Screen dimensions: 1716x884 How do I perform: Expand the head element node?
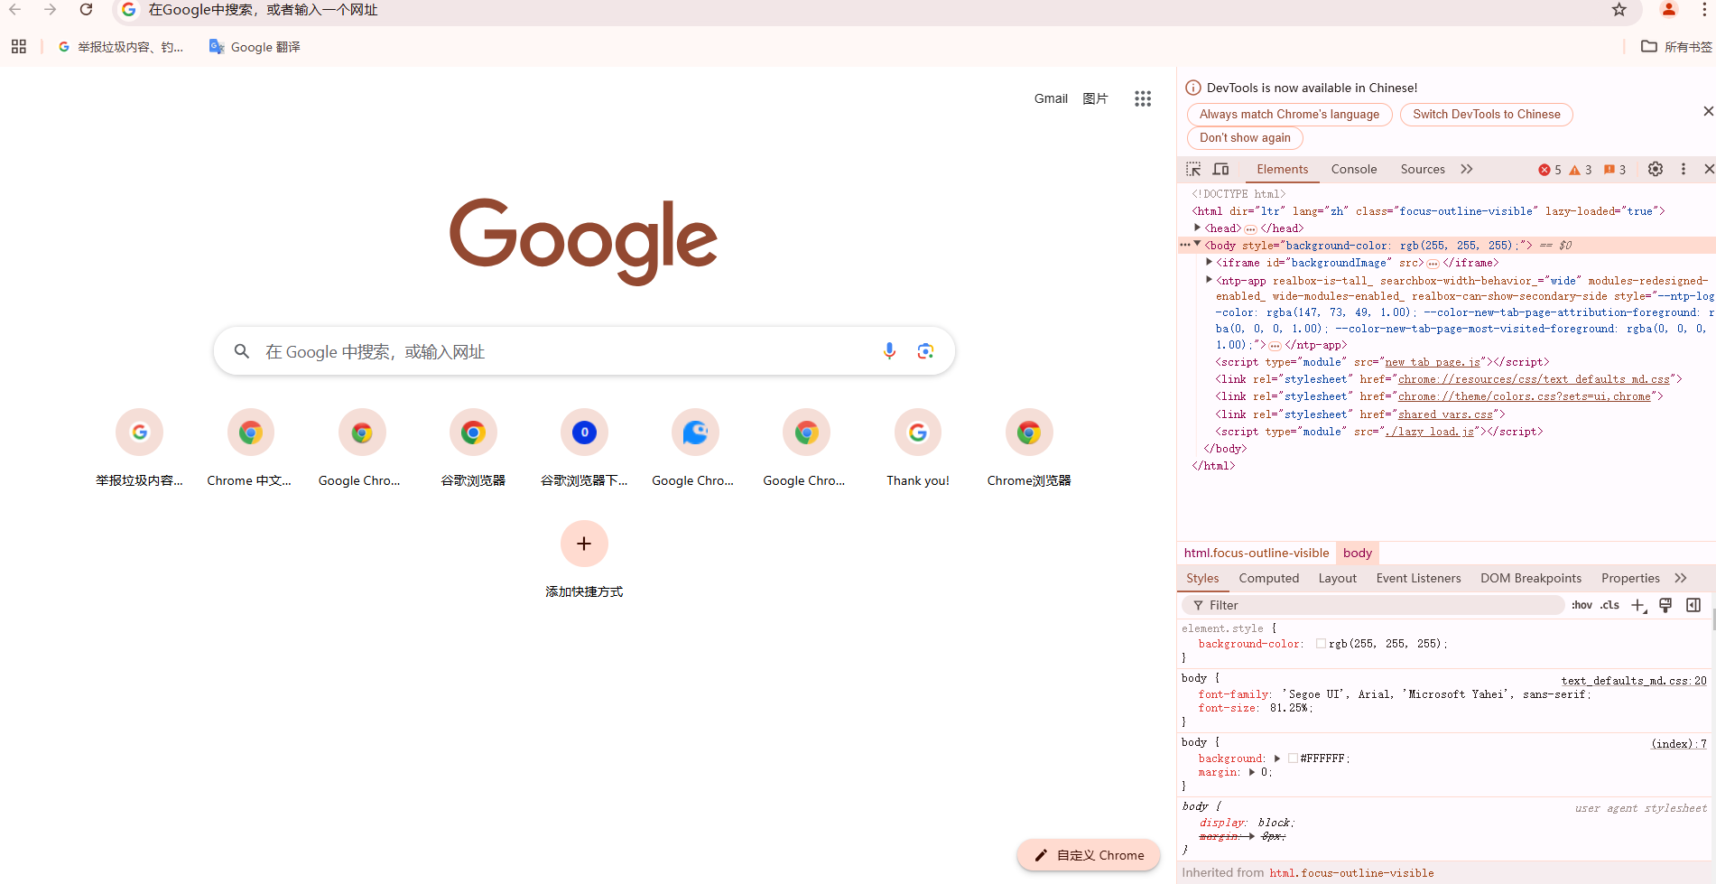coord(1198,228)
